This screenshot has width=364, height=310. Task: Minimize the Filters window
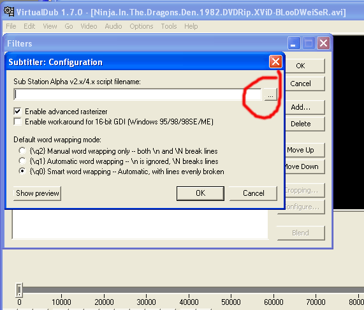tap(294, 43)
